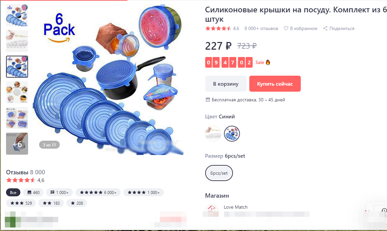
Task: Open the 8 000+ отзывов link
Action: coord(261,28)
